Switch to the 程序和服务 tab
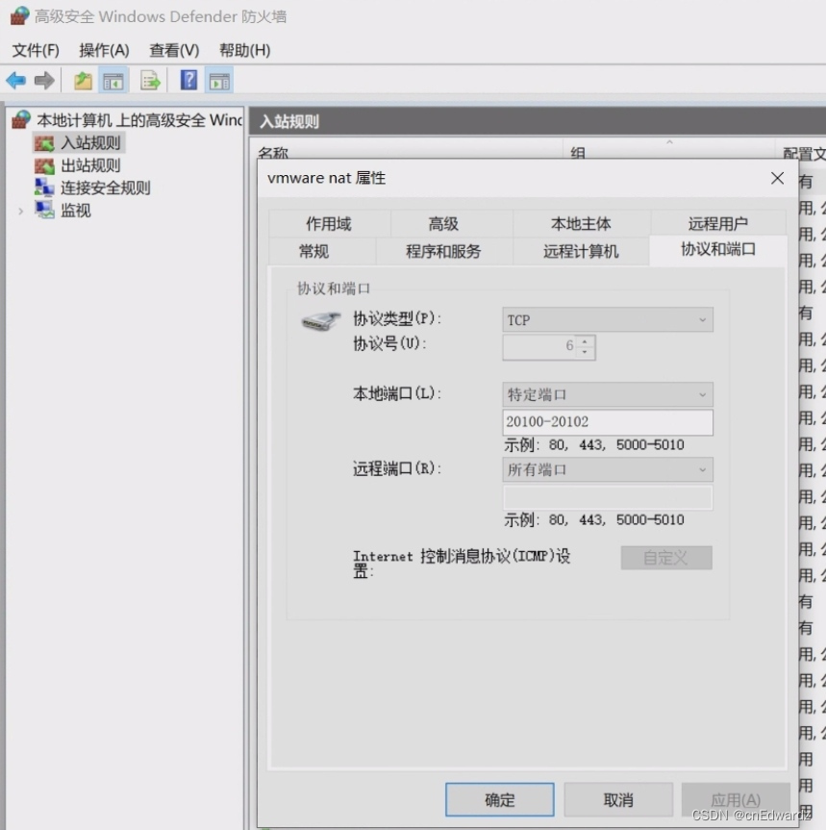Image resolution: width=826 pixels, height=830 pixels. [x=443, y=251]
